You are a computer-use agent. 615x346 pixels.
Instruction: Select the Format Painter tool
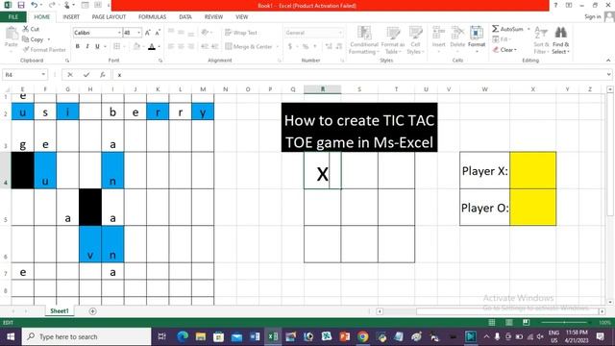coord(44,49)
